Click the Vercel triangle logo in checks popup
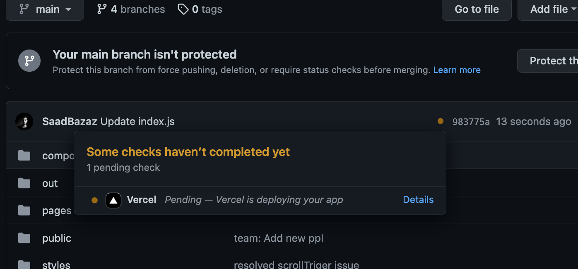This screenshot has height=269, width=578. click(x=113, y=200)
